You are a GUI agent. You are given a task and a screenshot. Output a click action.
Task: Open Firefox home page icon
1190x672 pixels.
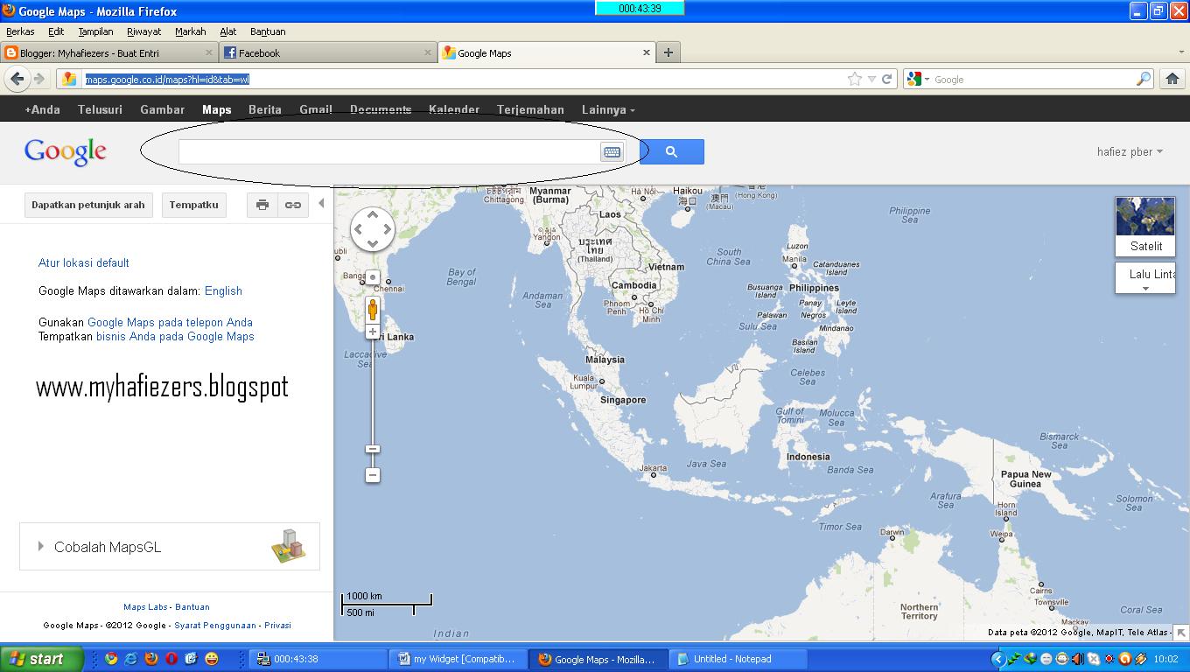coord(1172,79)
